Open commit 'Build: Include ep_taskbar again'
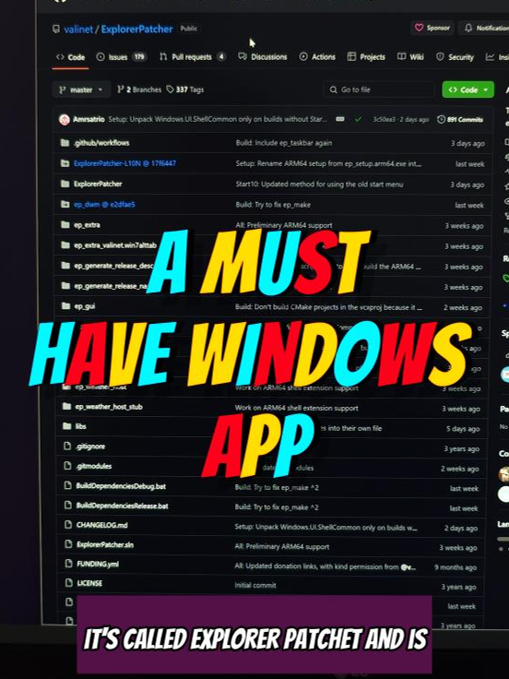Image resolution: width=509 pixels, height=679 pixels. [284, 143]
